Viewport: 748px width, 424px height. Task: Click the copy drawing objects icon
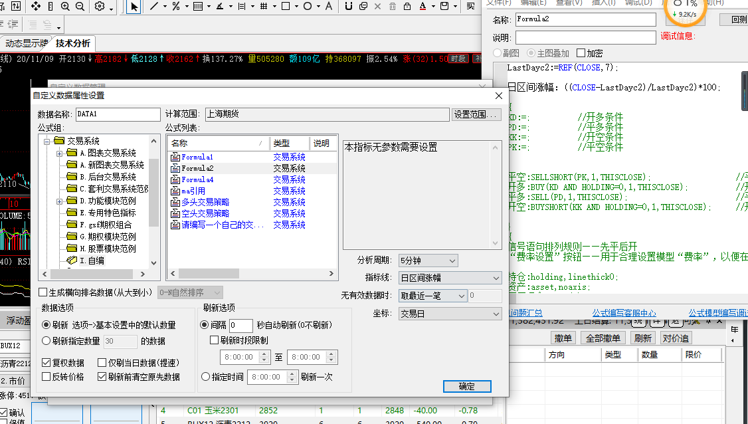pyautogui.click(x=363, y=6)
